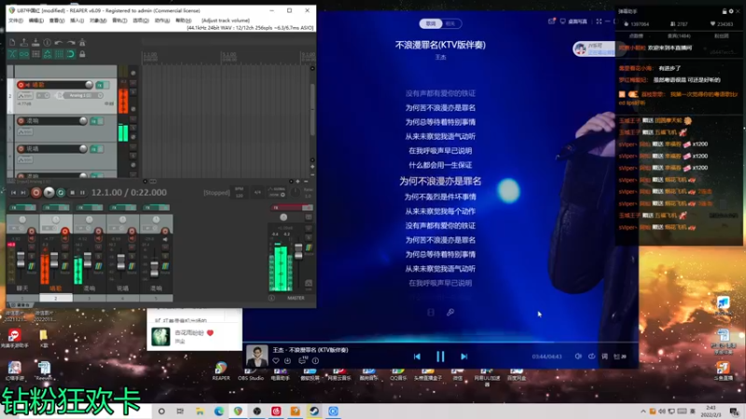
Task: Click the trim envelope button on 唱歌 track
Action: (x=25, y=96)
